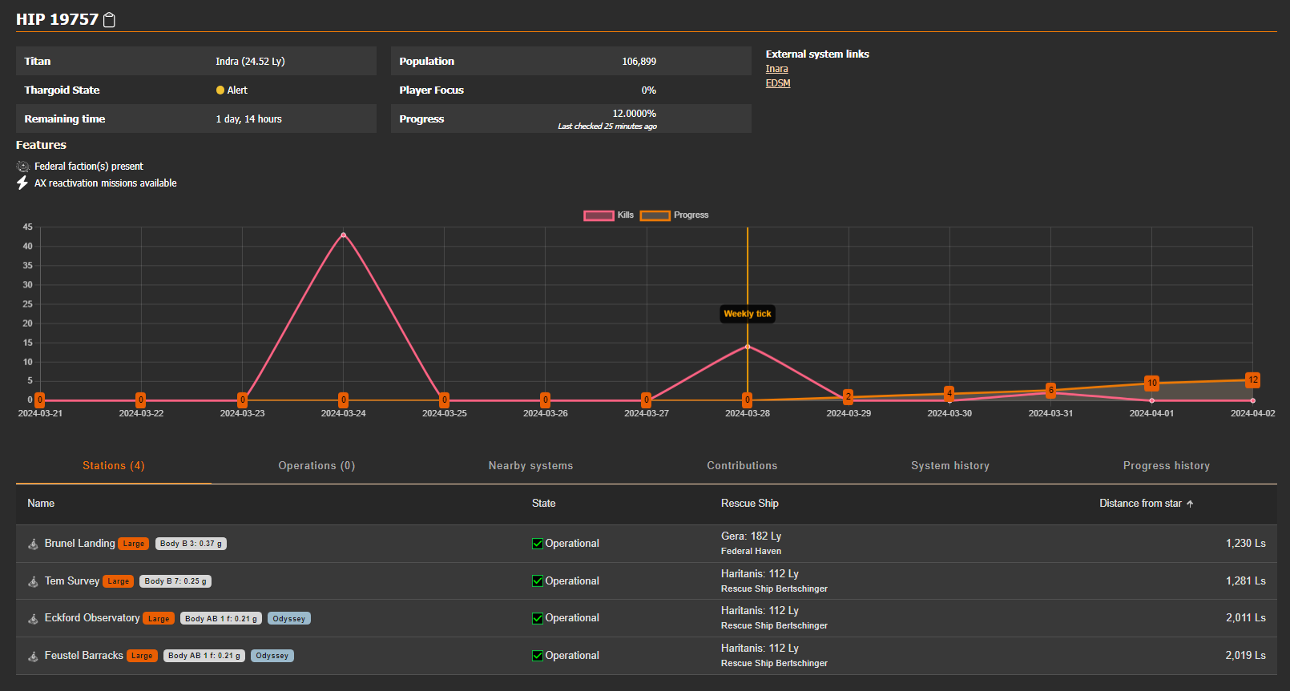
Task: Switch to the Contributions tab
Action: pos(742,466)
